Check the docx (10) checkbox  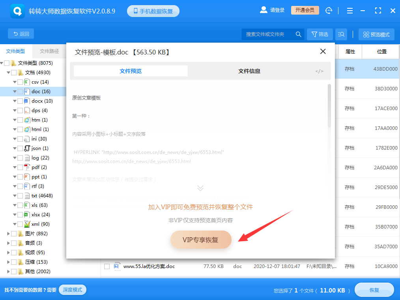(20, 101)
